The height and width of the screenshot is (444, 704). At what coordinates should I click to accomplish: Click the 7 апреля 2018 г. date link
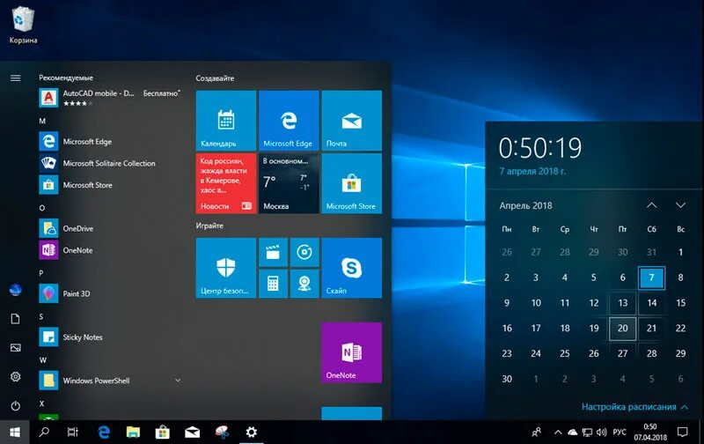pos(533,171)
